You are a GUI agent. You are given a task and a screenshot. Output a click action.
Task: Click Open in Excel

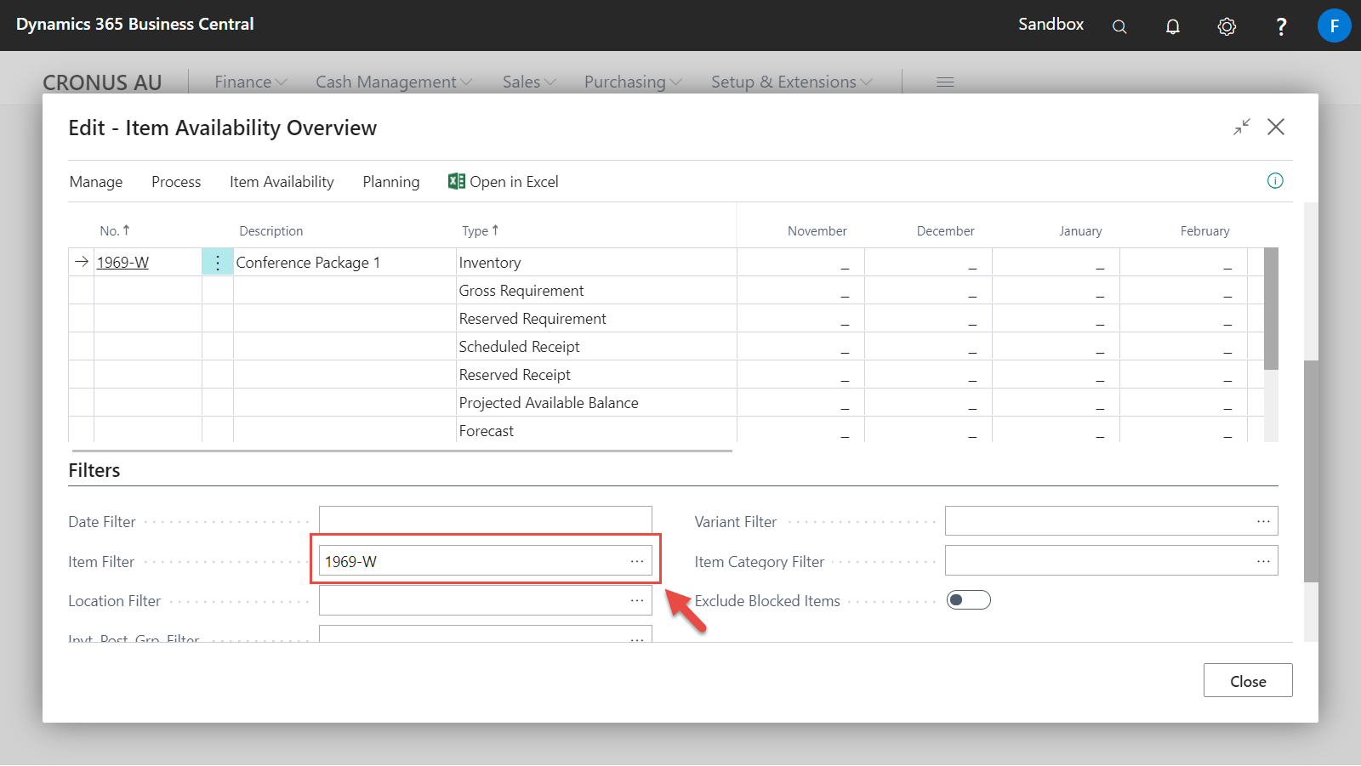[504, 182]
